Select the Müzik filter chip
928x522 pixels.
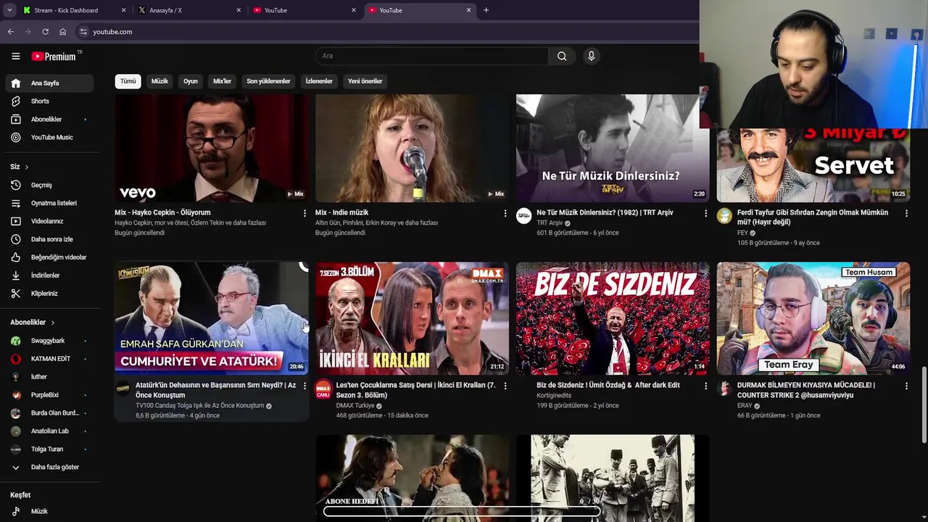click(159, 81)
